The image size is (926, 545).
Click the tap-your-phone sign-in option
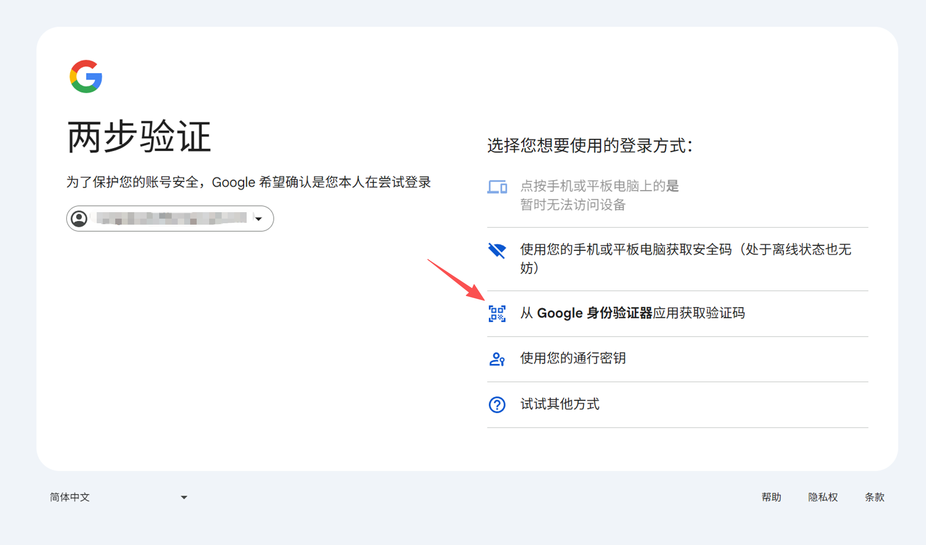[x=597, y=195]
